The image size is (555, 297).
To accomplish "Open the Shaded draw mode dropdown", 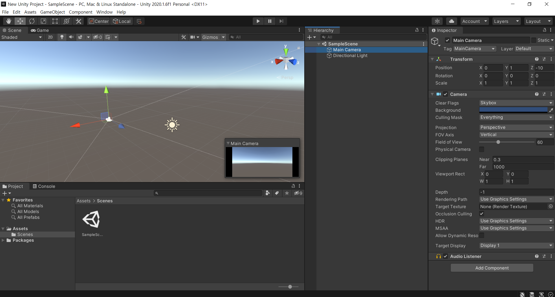I will pos(22,37).
